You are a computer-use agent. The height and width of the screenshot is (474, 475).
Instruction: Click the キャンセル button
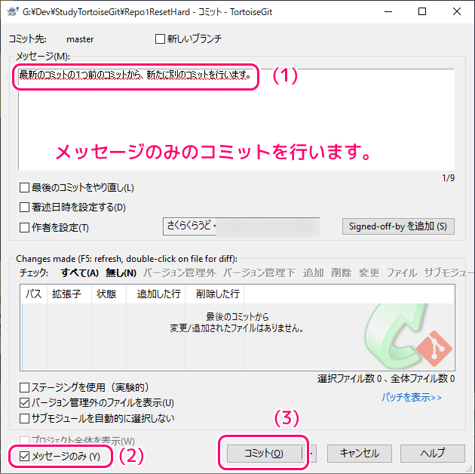[x=360, y=454]
